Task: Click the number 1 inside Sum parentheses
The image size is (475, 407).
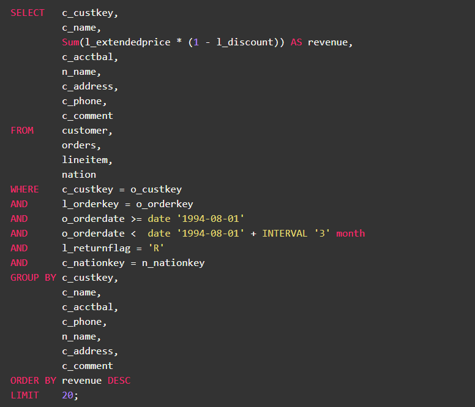Action: (x=196, y=42)
